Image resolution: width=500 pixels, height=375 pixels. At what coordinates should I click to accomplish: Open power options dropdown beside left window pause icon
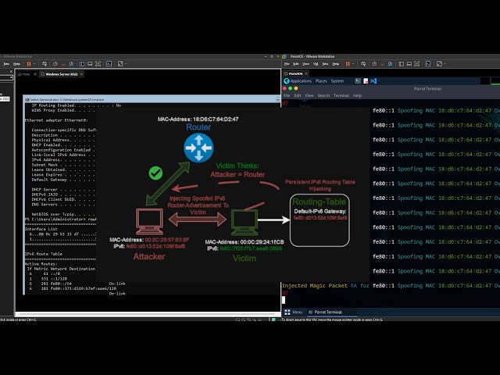pos(34,64)
